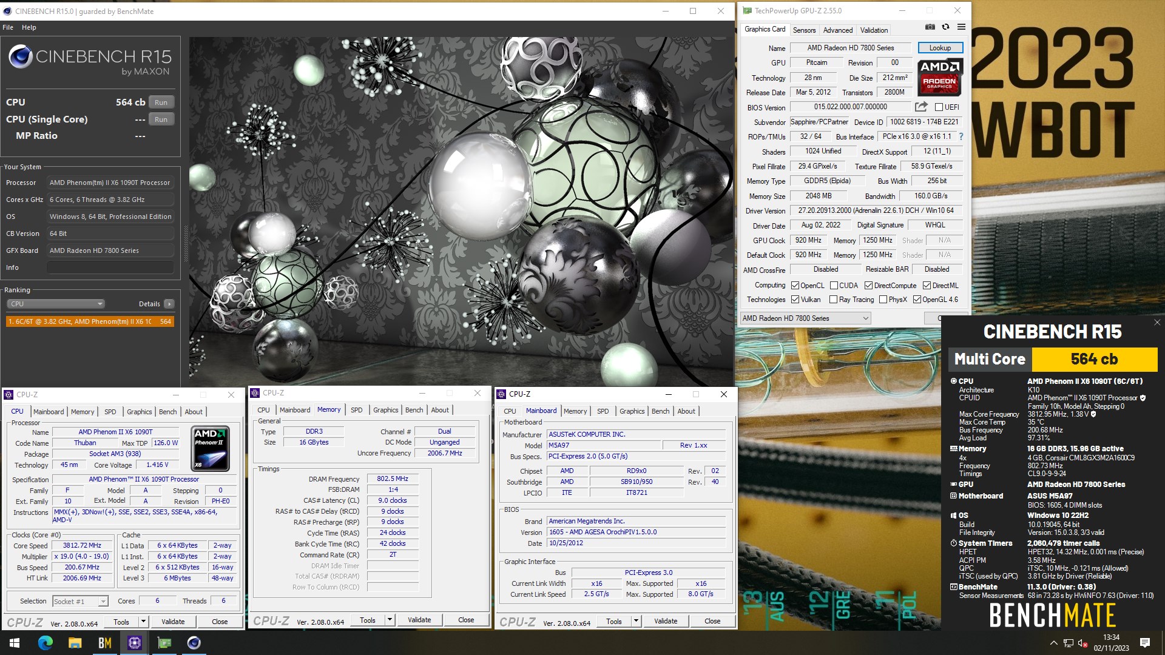Open BenchMate from the taskbar
Viewport: 1165px width, 655px height.
104,643
